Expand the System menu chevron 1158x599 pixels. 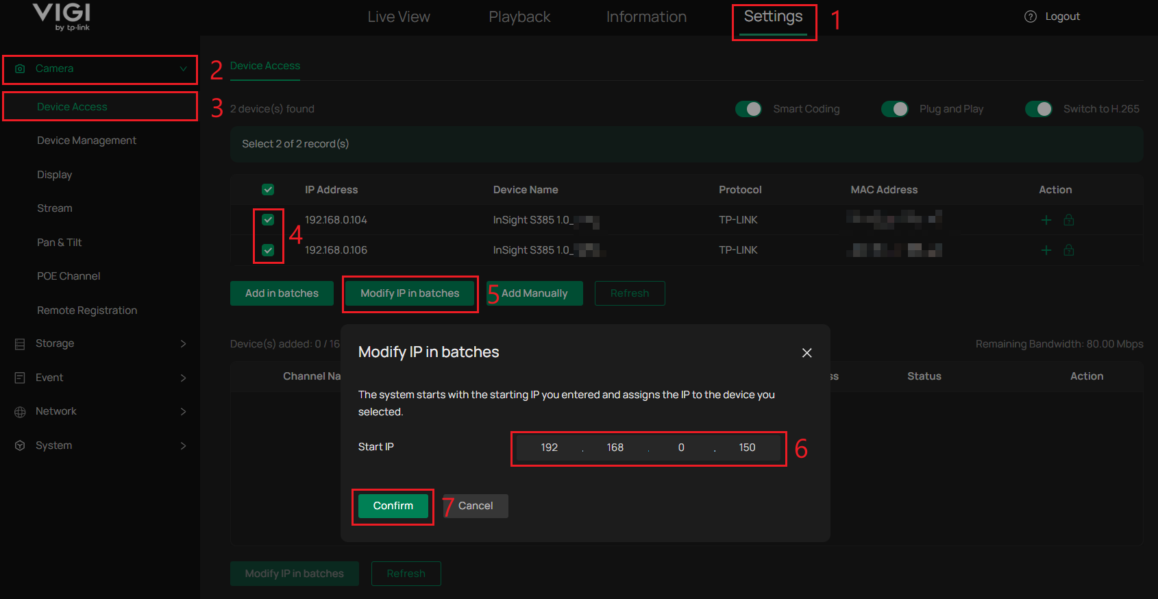coord(183,445)
